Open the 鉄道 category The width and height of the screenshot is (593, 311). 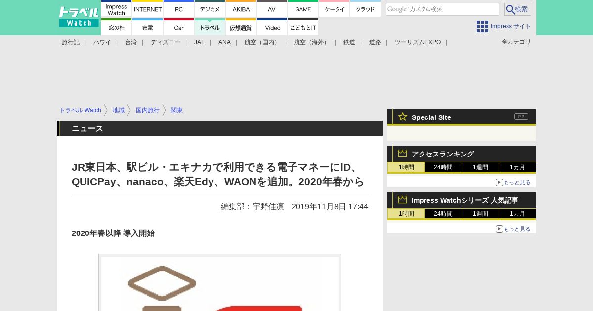tap(349, 42)
